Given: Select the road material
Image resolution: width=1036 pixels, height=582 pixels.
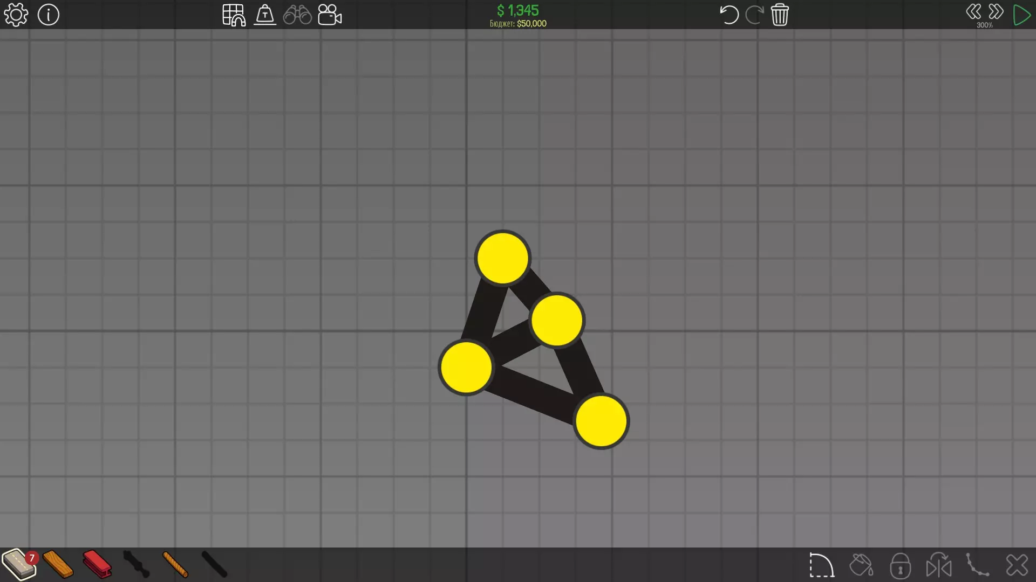Looking at the screenshot, I should tap(19, 564).
